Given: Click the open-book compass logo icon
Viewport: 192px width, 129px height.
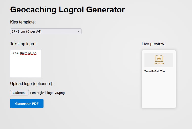Looking at the screenshot, I should point(159,59).
